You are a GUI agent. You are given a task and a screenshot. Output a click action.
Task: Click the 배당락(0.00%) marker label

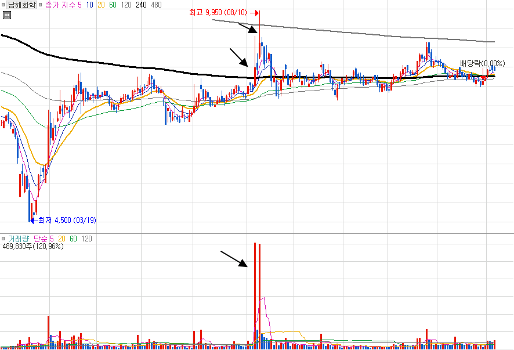[482, 63]
